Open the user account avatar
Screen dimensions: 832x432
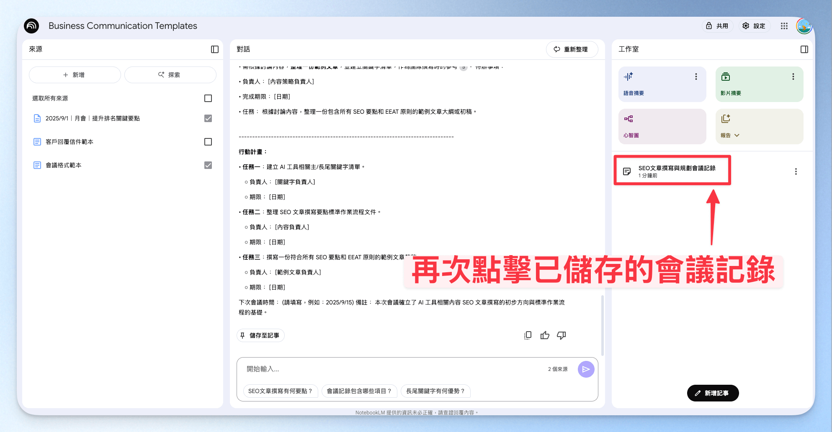click(x=804, y=26)
